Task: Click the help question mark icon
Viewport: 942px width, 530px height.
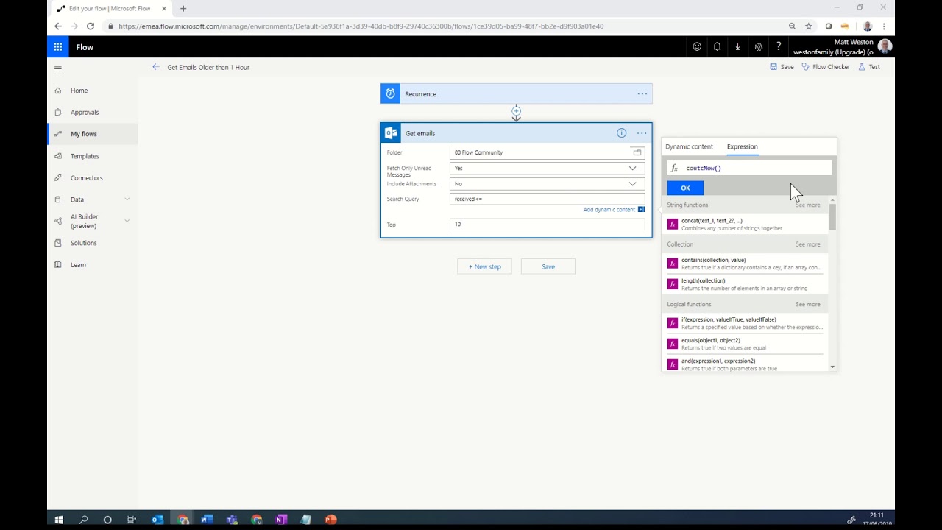Action: [779, 47]
